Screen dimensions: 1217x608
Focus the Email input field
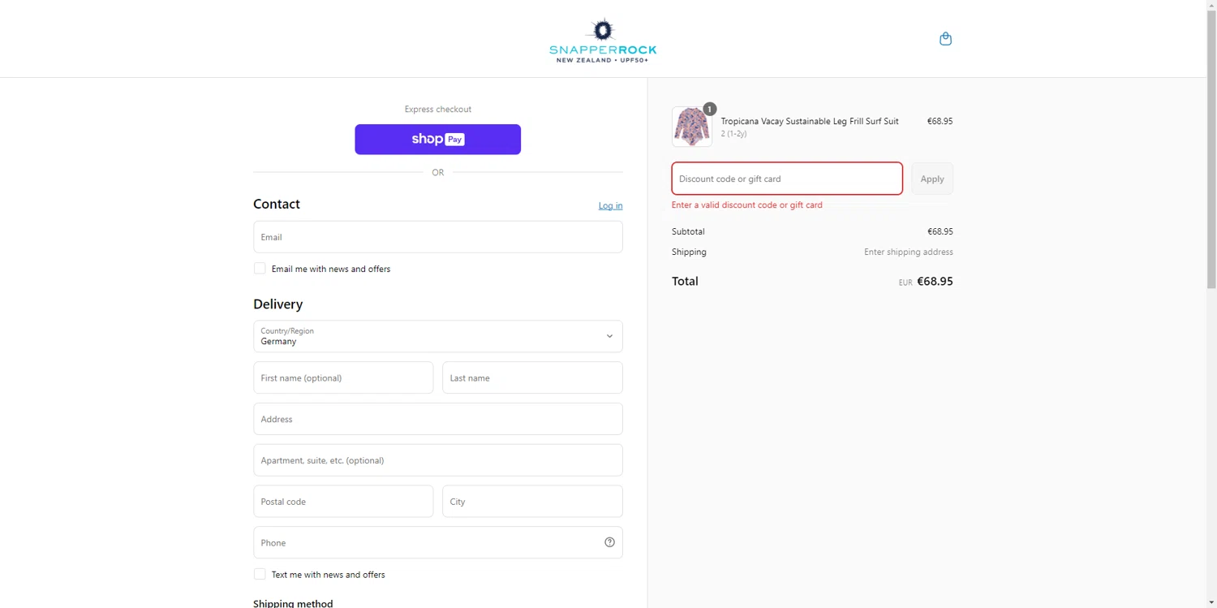tap(437, 237)
